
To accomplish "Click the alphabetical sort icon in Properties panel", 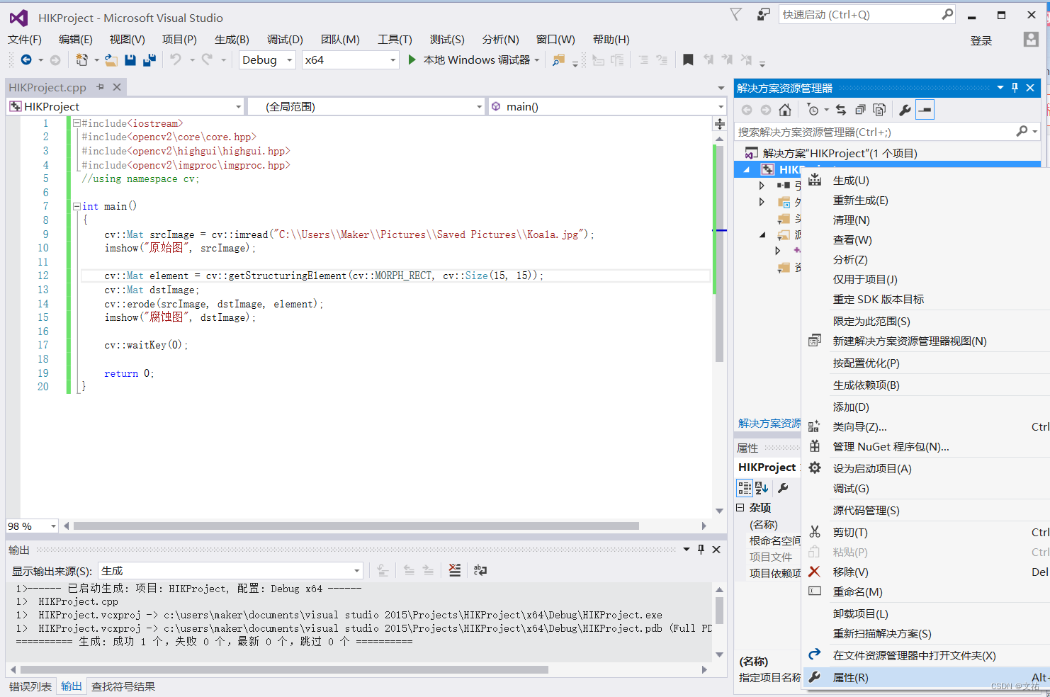I will point(762,488).
